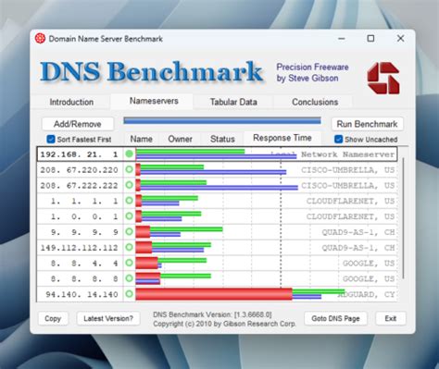Click status circle beside 1.1.1.1

130,201
